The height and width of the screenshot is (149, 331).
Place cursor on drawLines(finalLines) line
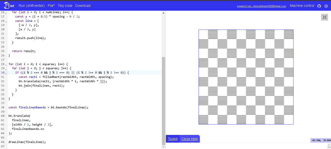[27, 142]
